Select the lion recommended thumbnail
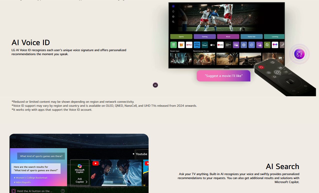 click(227, 59)
